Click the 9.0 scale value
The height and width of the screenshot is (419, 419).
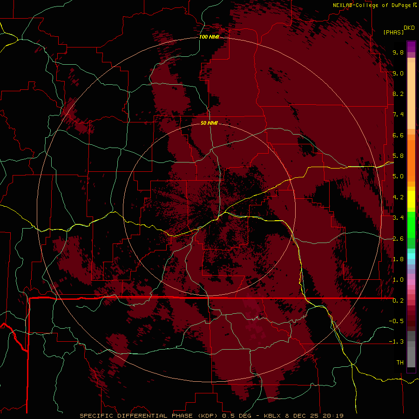[x=398, y=73]
